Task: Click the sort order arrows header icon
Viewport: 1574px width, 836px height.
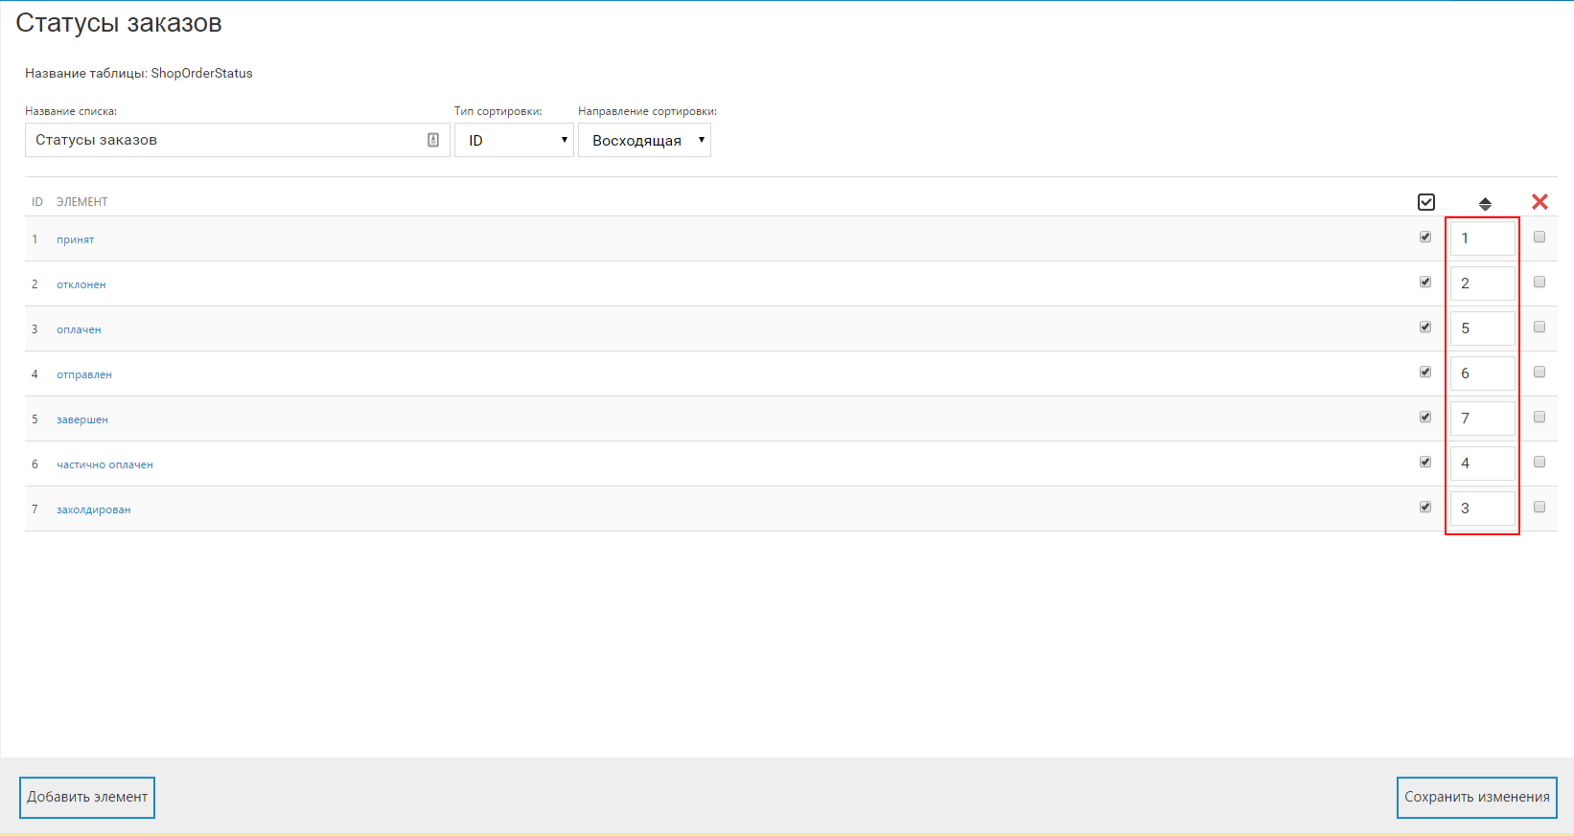Action: click(1485, 203)
